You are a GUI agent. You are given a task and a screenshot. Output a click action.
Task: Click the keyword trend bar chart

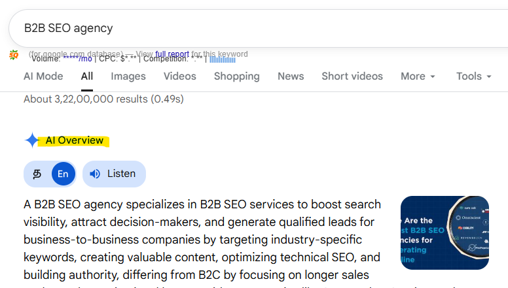pos(222,60)
